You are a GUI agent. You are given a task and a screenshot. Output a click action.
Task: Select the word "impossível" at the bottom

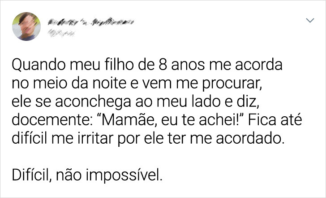click(x=124, y=176)
